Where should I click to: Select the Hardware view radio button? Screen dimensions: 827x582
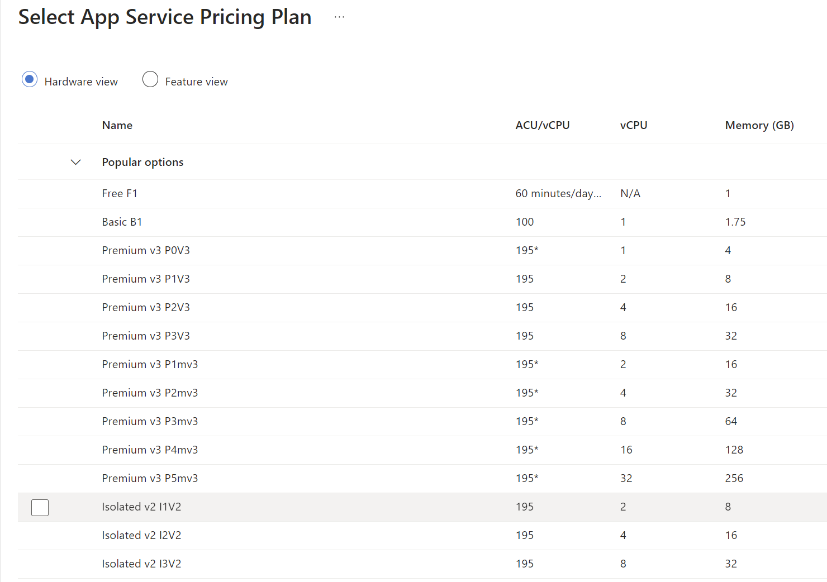tap(30, 79)
